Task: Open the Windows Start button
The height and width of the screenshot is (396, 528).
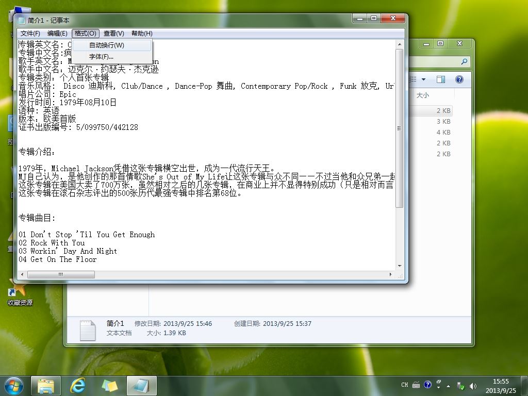Action: coord(13,386)
